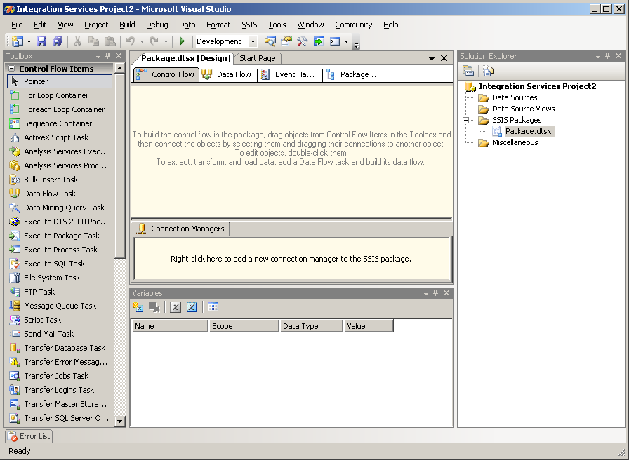Click the Delete Variable icon
The height and width of the screenshot is (460, 629).
(x=154, y=307)
